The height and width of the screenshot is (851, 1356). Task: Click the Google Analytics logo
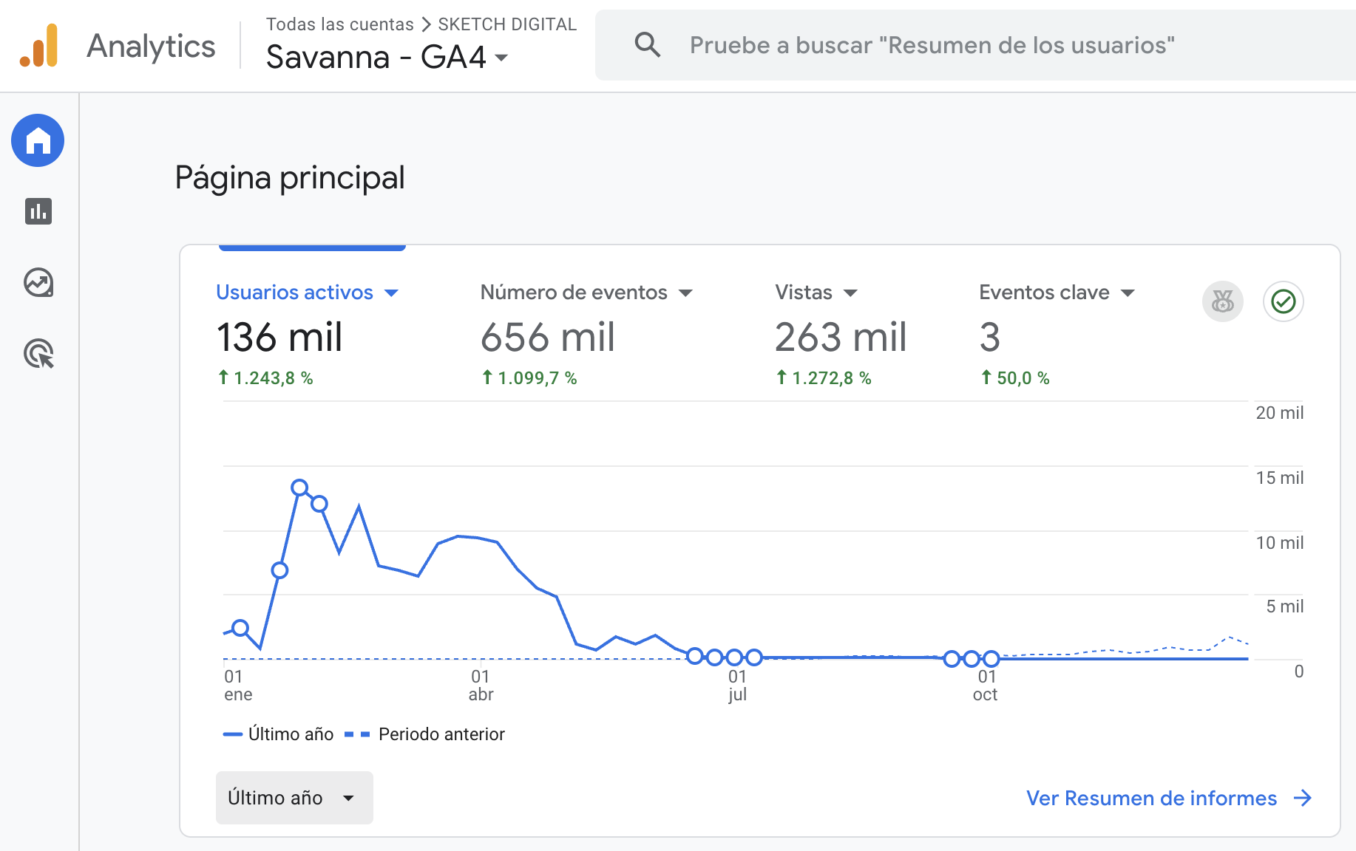pos(39,46)
